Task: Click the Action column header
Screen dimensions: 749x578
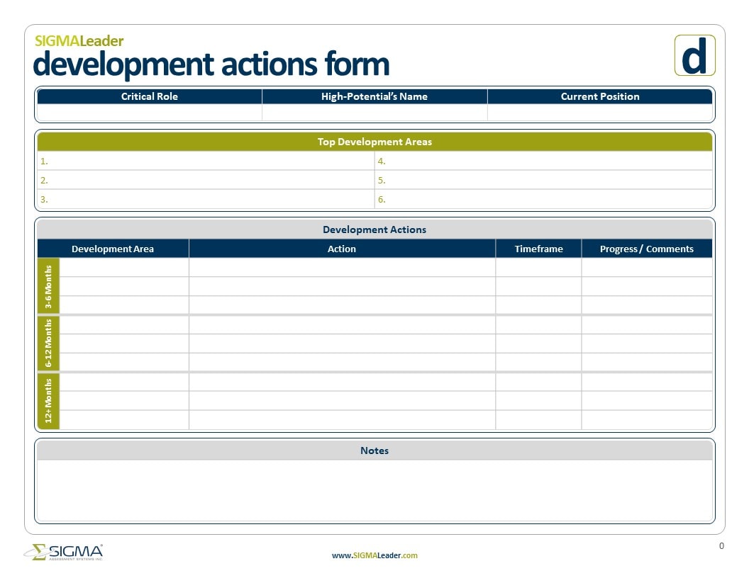Action: pyautogui.click(x=342, y=249)
